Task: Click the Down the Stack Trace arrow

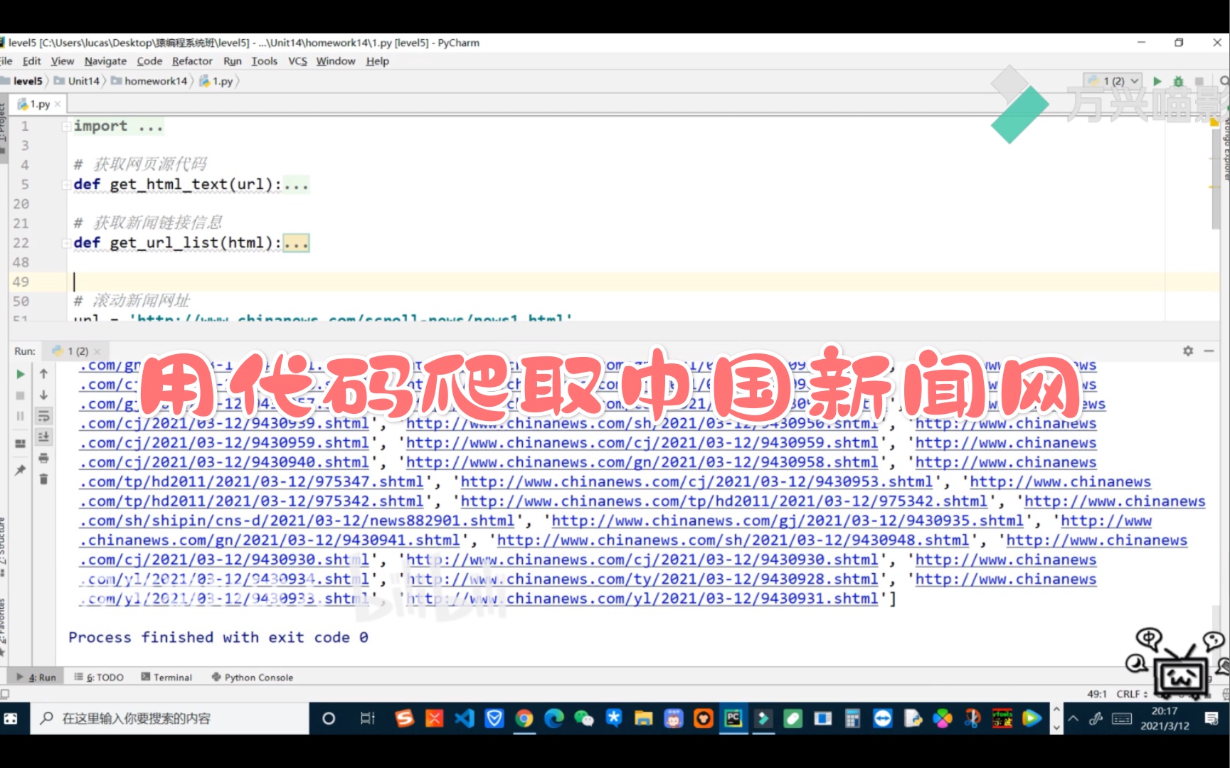Action: click(x=43, y=395)
